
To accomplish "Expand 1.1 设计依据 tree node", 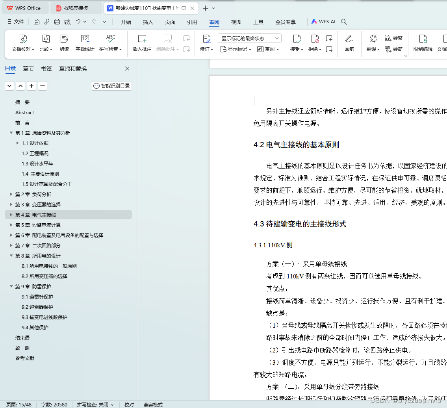I will pyautogui.click(x=18, y=143).
